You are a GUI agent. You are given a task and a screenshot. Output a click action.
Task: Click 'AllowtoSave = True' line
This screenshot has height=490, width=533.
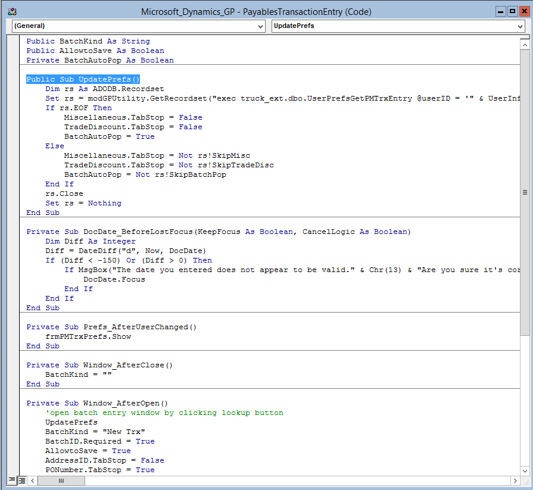point(88,450)
